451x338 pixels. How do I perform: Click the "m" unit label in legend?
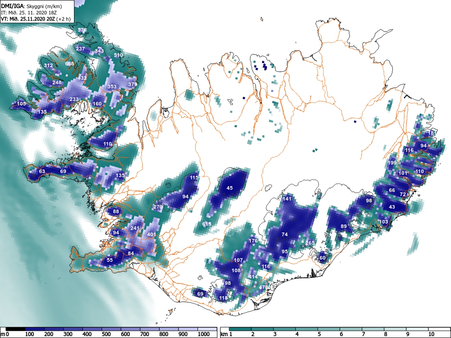click(x=3, y=334)
